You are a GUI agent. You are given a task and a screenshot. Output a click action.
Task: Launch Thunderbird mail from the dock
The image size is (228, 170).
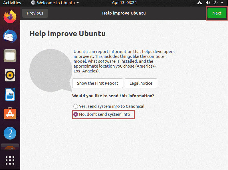click(x=10, y=36)
